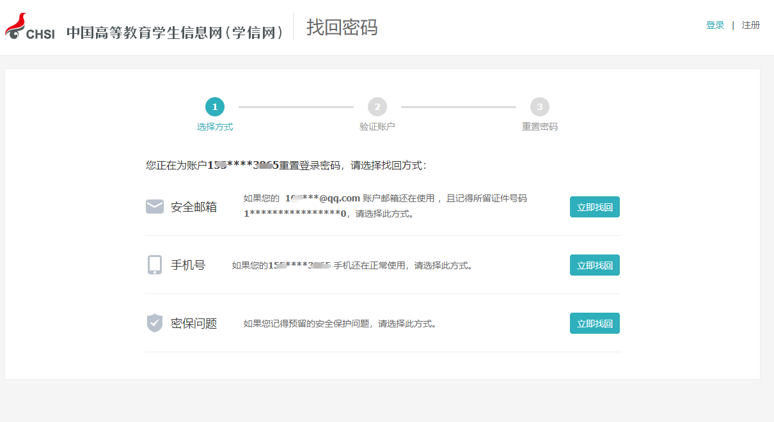Viewport: 774px width, 422px height.
Task: Click the 验证账户 step label
Action: click(377, 127)
